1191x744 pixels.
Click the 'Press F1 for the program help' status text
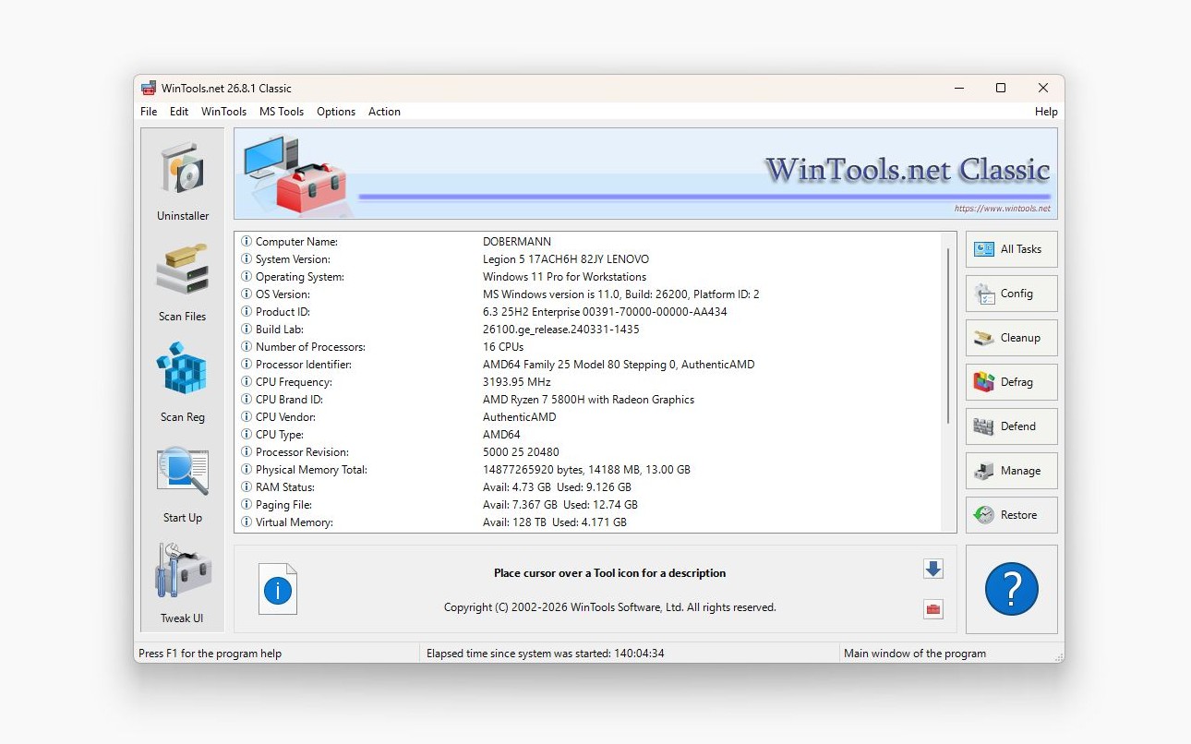211,654
